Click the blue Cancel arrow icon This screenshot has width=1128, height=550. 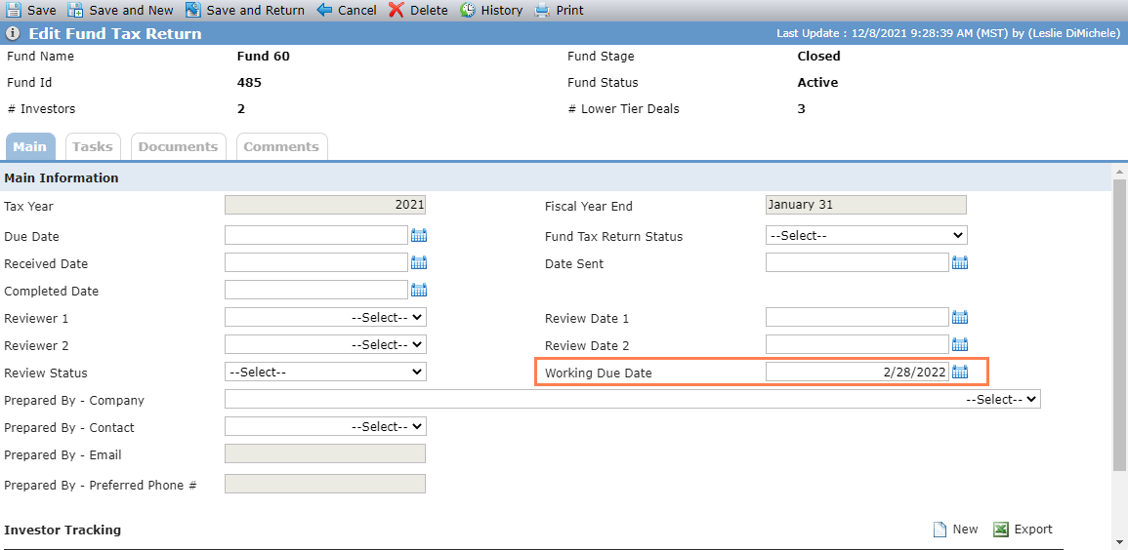[324, 10]
